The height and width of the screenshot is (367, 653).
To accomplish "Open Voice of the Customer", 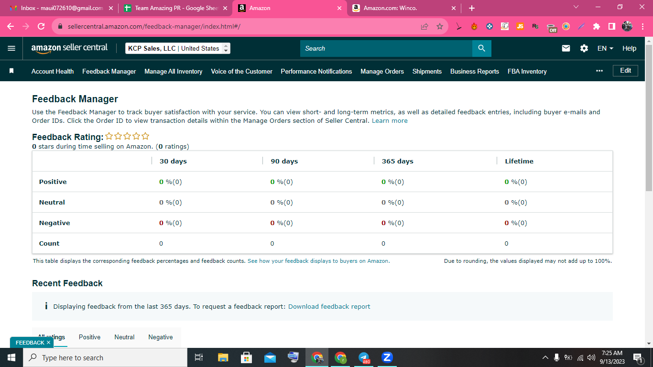I will [241, 71].
